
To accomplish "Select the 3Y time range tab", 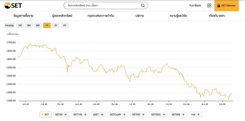I will pos(56,25).
